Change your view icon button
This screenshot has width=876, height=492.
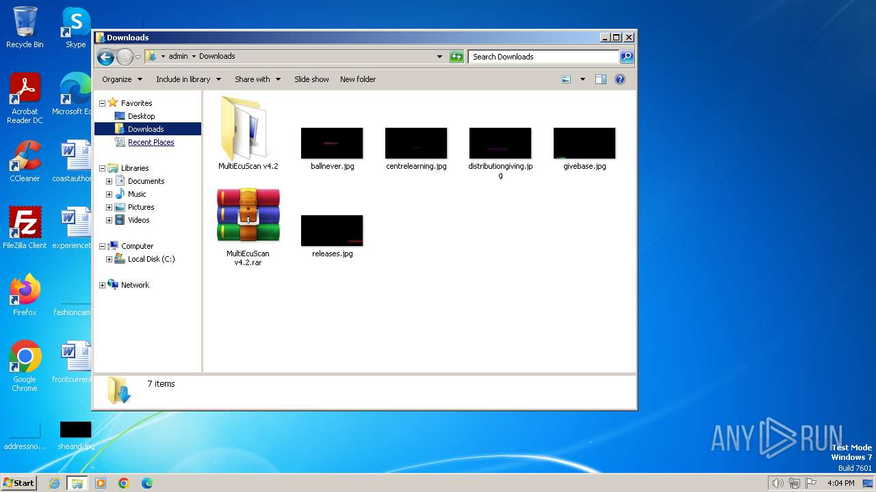point(566,79)
